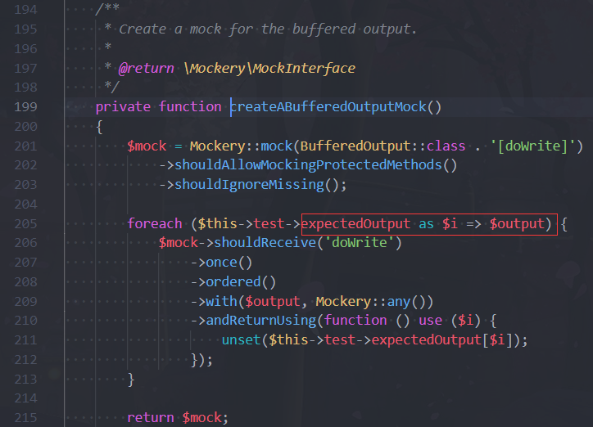
Task: Click '$output' argument inside with()
Action: point(273,302)
